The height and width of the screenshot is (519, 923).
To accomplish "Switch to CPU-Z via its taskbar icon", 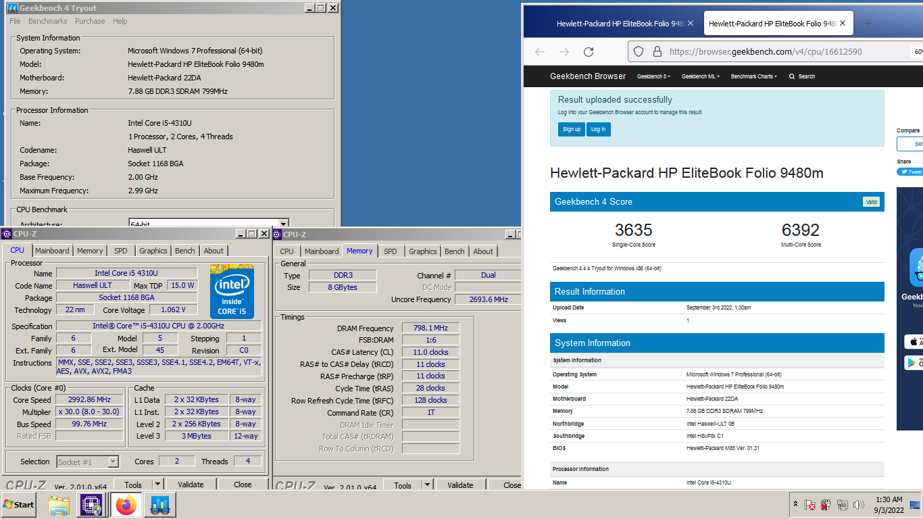I will pos(91,505).
